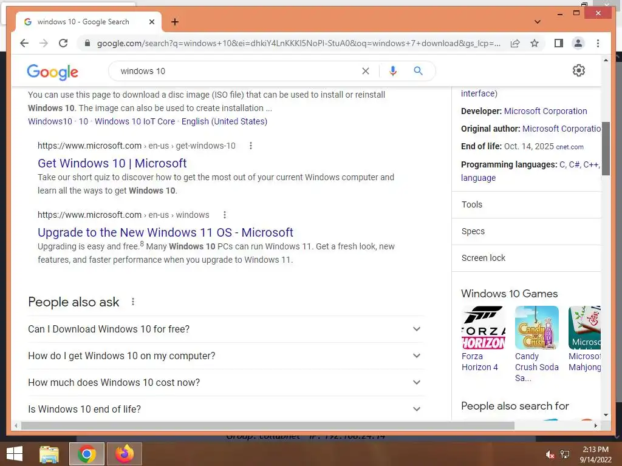Screen dimensions: 622x466
Task: Open the Specs section
Action: (527, 231)
